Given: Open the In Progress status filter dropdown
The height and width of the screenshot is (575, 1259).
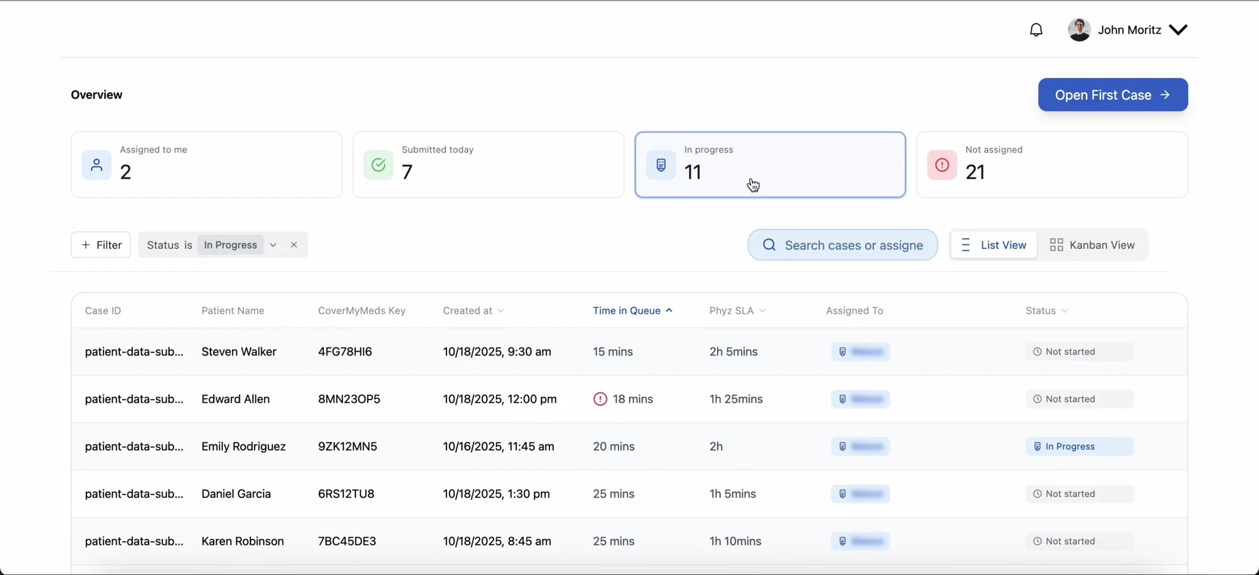Looking at the screenshot, I should tap(273, 245).
